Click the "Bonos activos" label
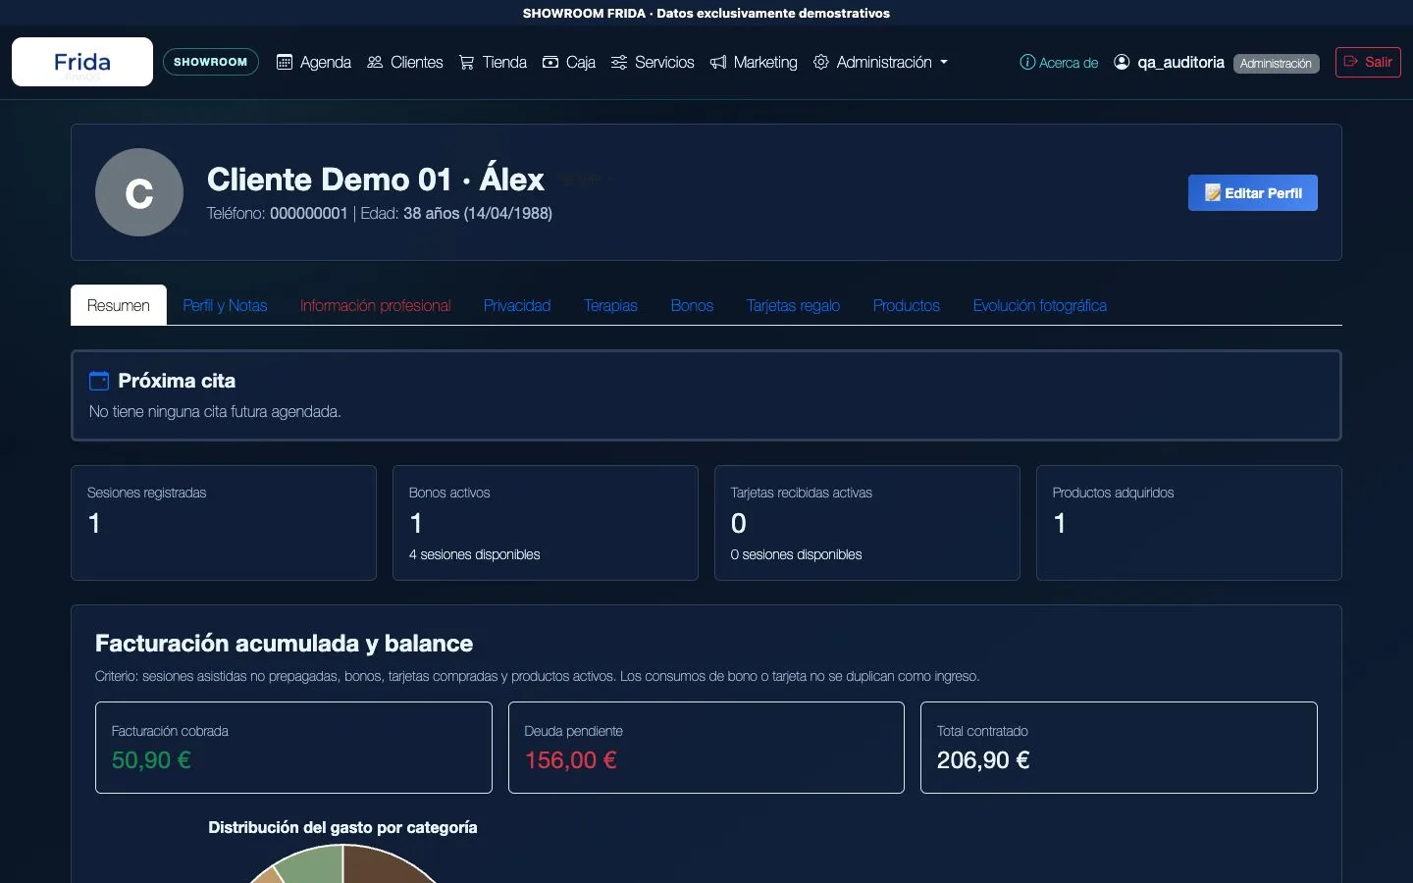The width and height of the screenshot is (1413, 883). 449,493
